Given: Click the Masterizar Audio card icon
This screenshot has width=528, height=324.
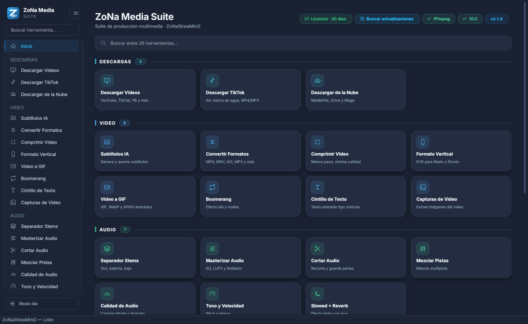Looking at the screenshot, I should [x=212, y=249].
